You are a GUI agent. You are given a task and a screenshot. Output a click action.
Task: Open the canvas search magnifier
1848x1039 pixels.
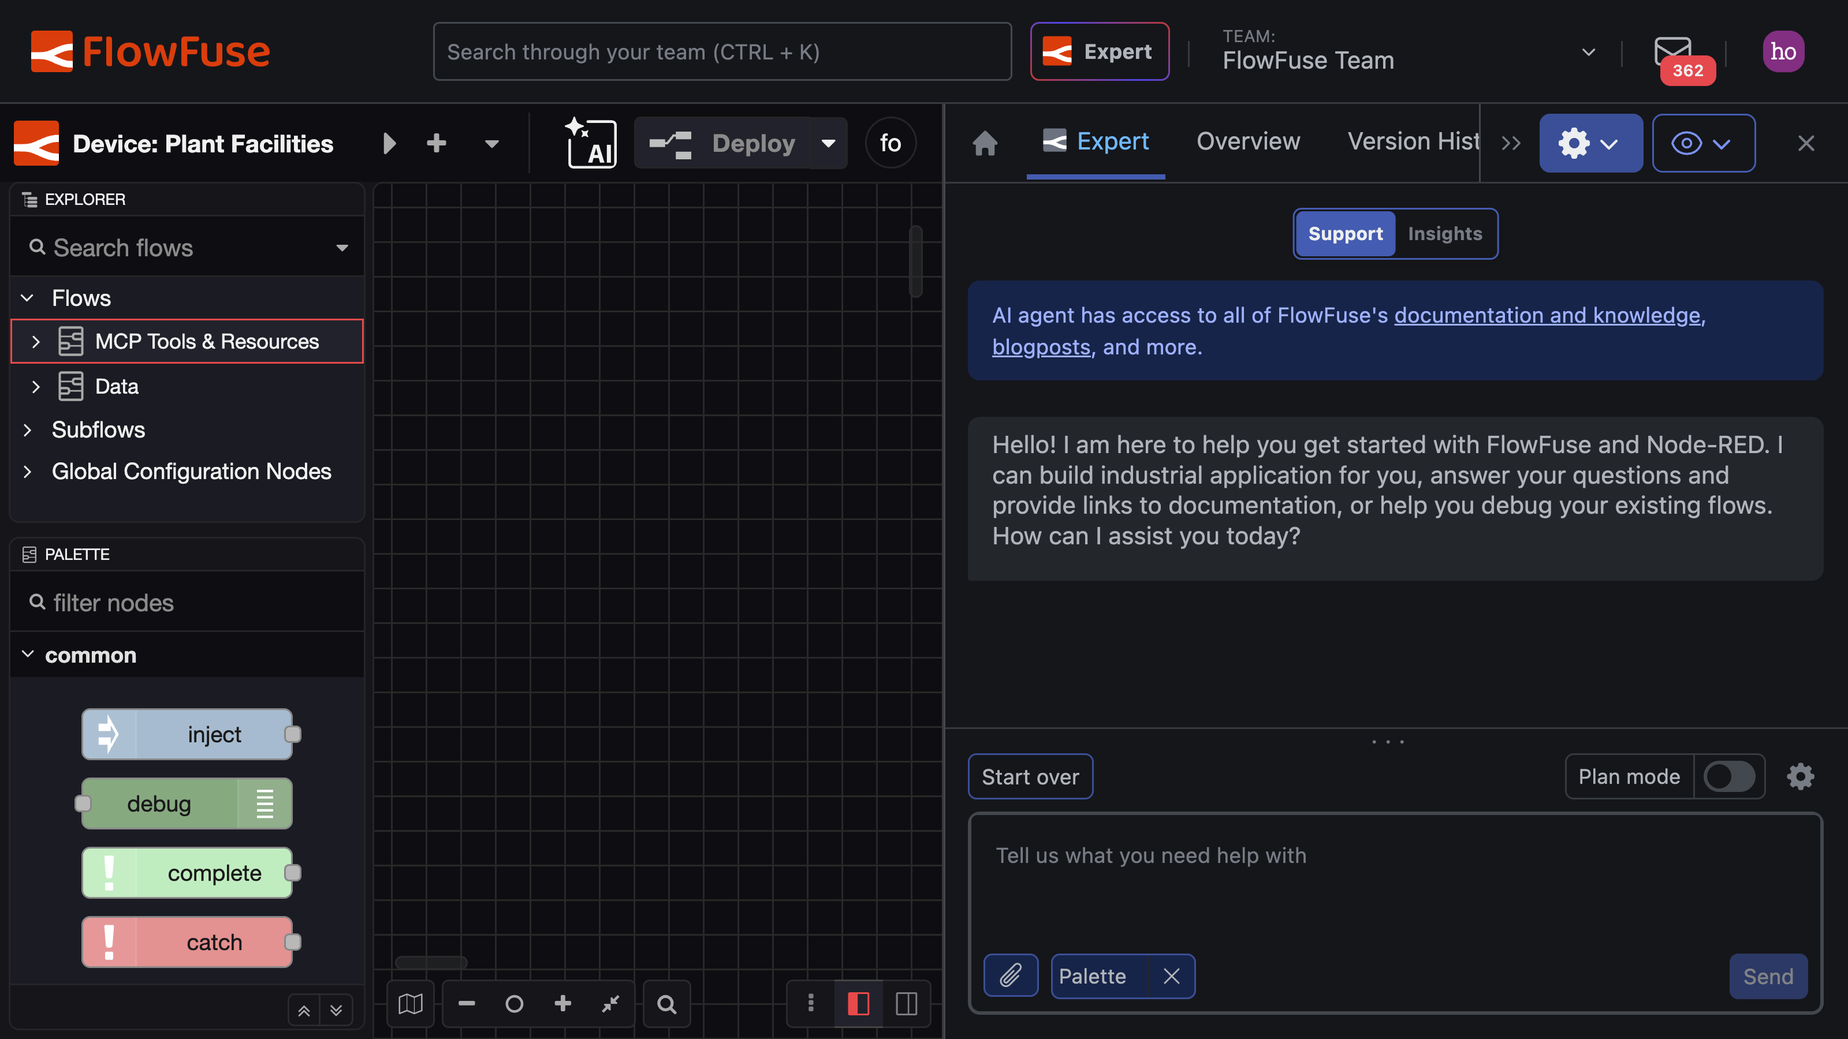pos(667,1004)
